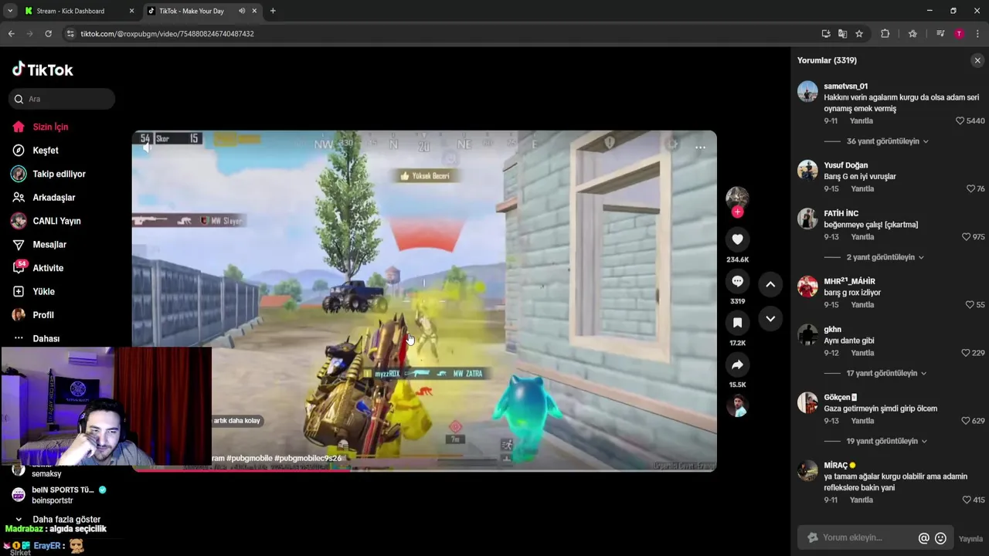Go to next video with down arrow
This screenshot has height=556, width=989.
pos(770,318)
